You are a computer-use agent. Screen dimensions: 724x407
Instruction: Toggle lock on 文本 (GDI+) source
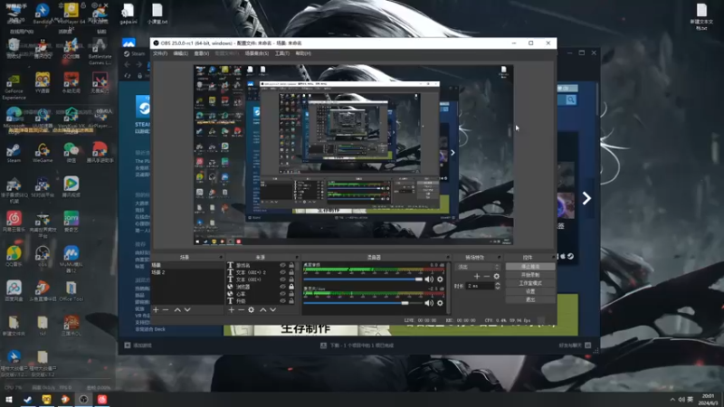[291, 279]
